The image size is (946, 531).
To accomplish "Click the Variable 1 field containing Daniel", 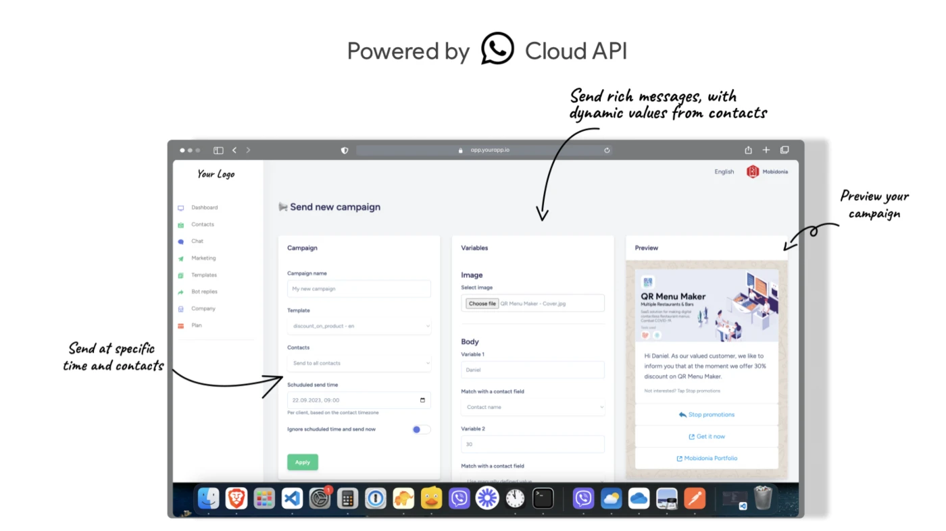I will pyautogui.click(x=532, y=370).
